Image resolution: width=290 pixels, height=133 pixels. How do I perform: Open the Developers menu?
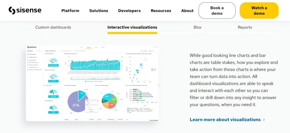click(129, 11)
